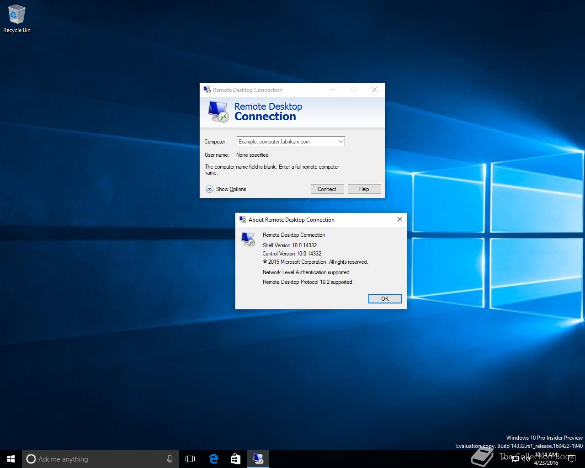Click the Cortana circle icon
Image resolution: width=585 pixels, height=468 pixels.
tap(31, 459)
